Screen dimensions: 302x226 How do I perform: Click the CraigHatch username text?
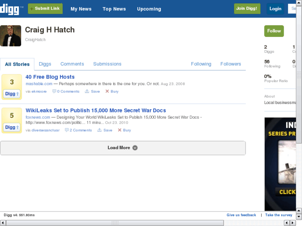pyautogui.click(x=35, y=40)
